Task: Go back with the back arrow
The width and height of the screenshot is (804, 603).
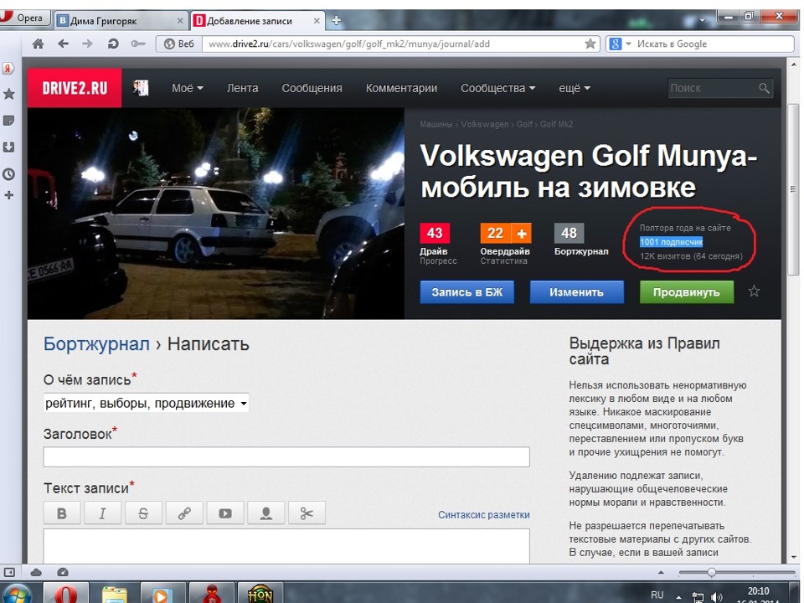Action: (x=63, y=44)
